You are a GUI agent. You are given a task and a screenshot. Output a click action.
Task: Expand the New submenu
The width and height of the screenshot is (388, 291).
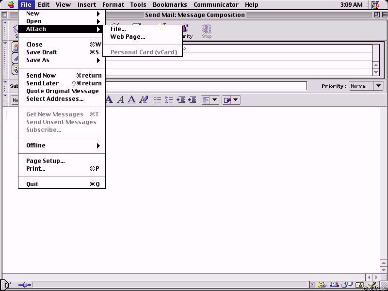tap(62, 14)
